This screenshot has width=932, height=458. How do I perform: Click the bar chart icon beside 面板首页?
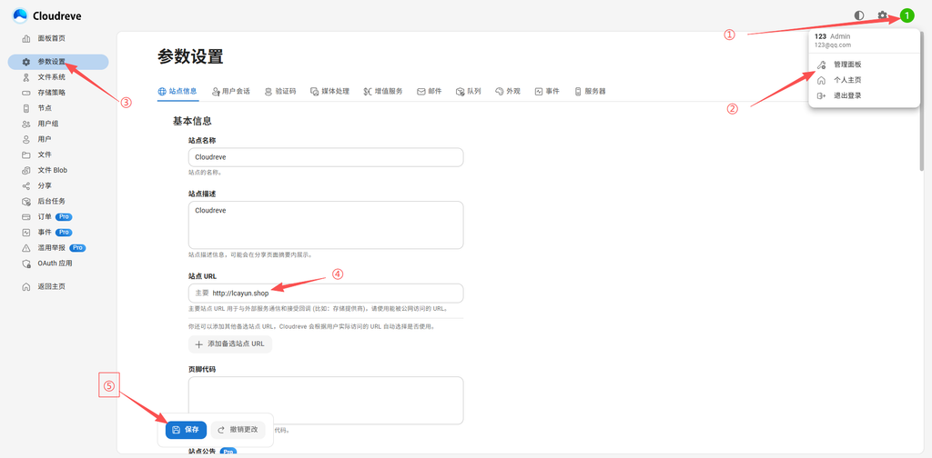(25, 38)
